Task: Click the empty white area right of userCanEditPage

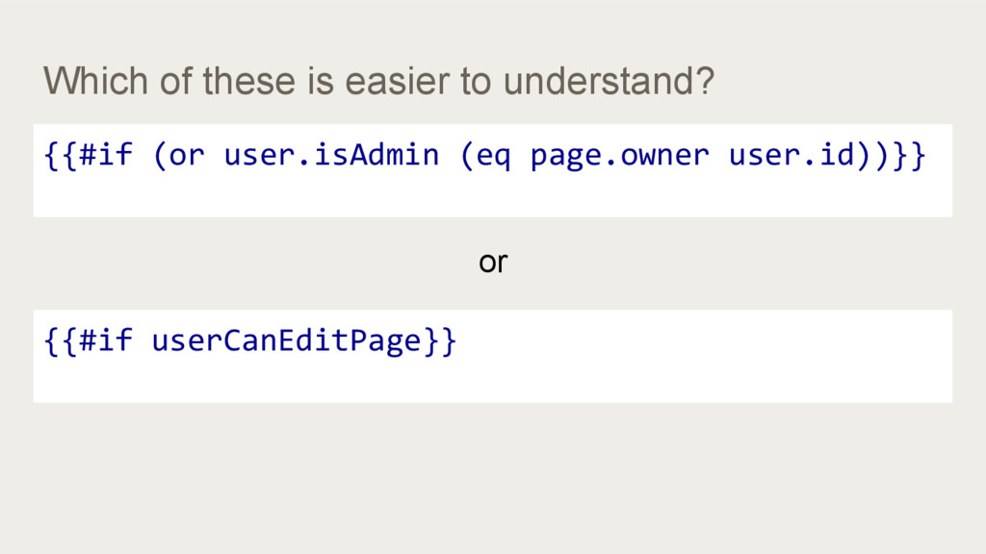Action: click(704, 342)
